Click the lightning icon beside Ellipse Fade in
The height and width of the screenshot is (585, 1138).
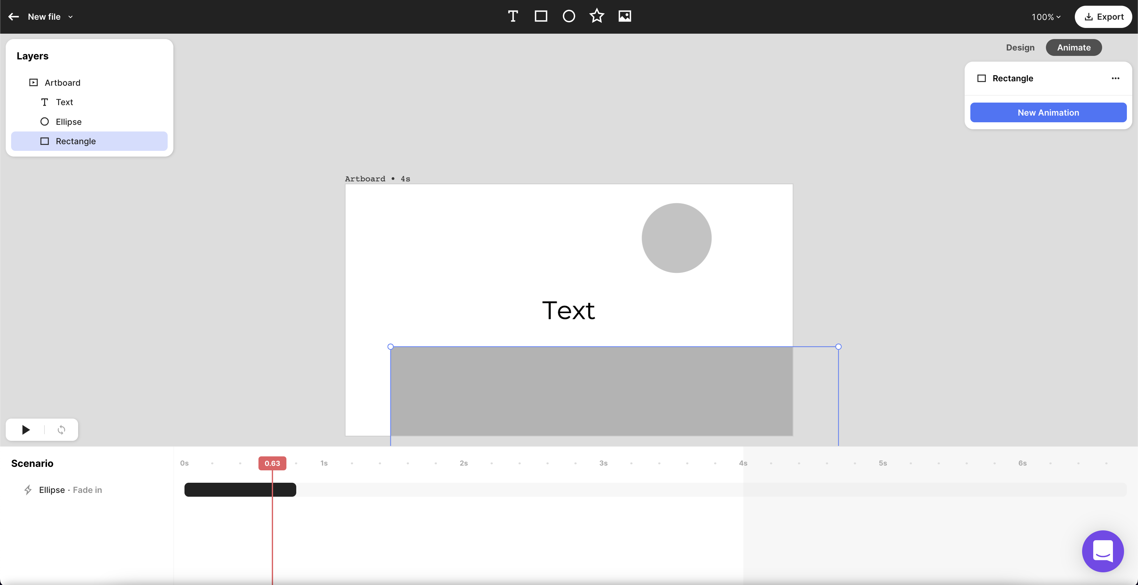coord(28,489)
